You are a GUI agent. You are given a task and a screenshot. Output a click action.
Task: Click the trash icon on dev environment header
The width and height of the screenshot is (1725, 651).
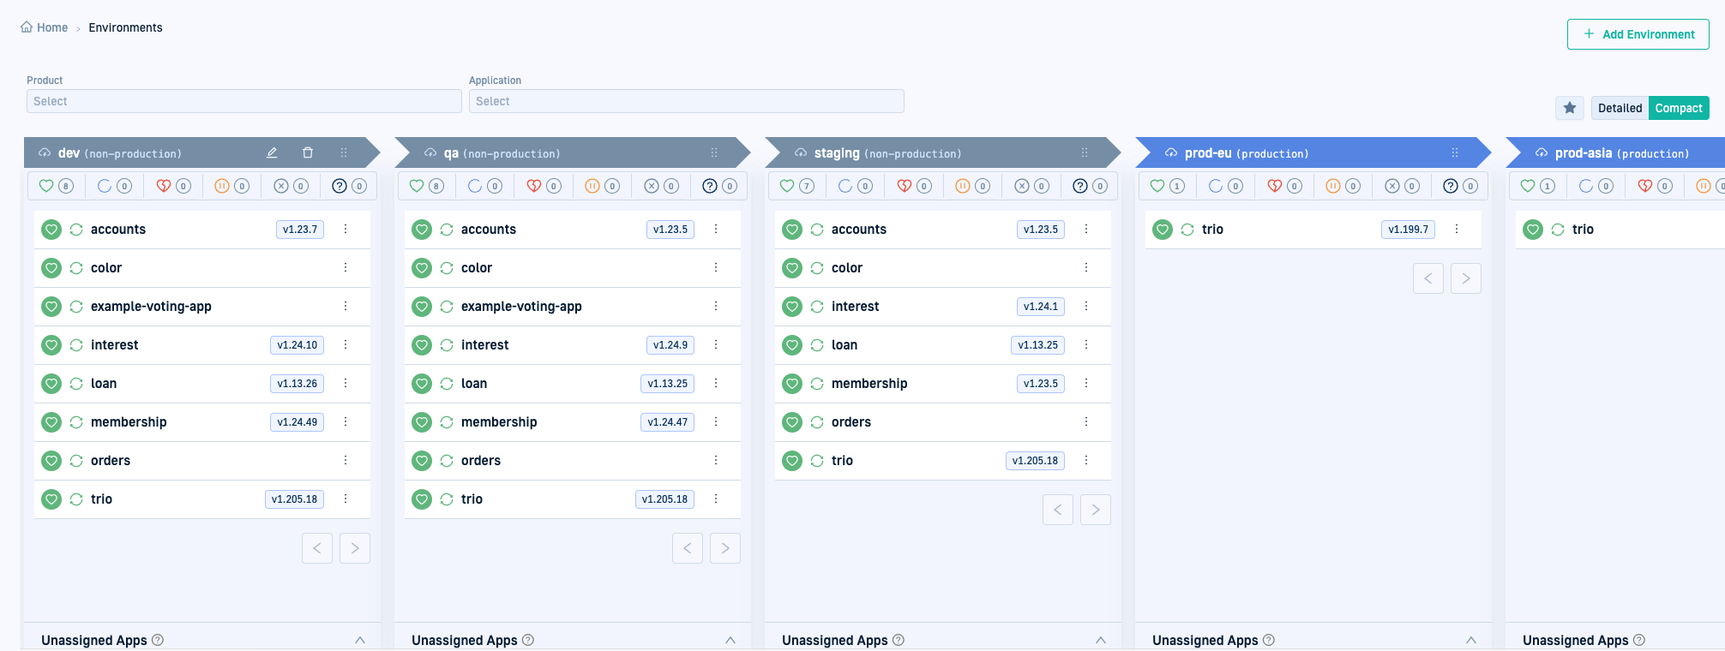(308, 152)
